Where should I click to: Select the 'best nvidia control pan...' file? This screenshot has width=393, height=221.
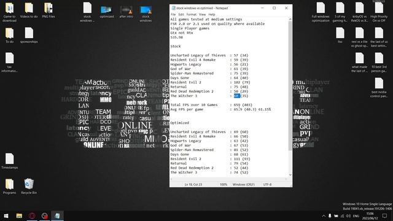379,87
